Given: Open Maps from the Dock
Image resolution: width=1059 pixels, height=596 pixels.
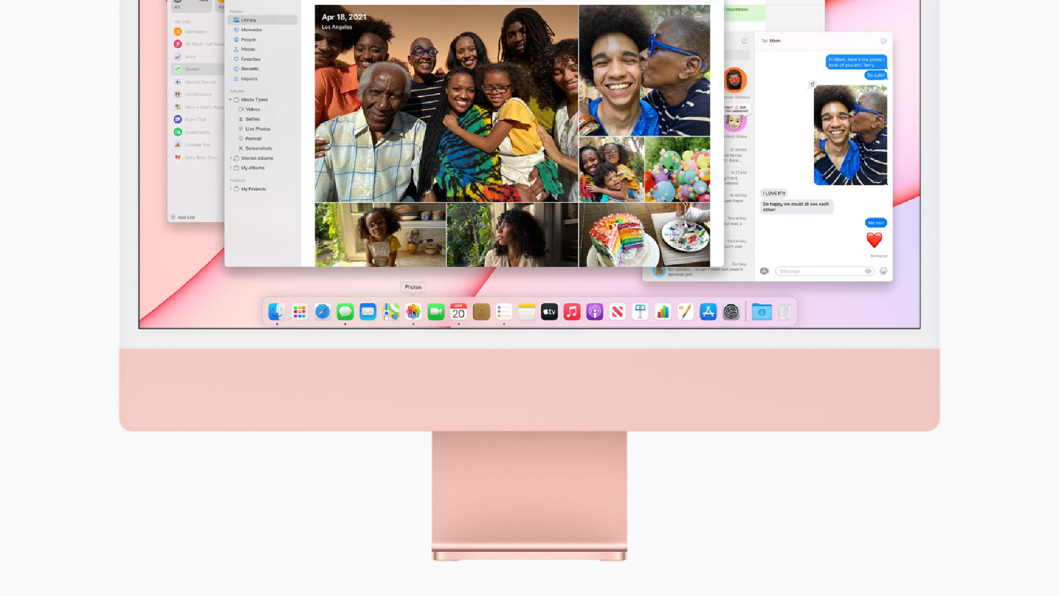Looking at the screenshot, I should (391, 312).
